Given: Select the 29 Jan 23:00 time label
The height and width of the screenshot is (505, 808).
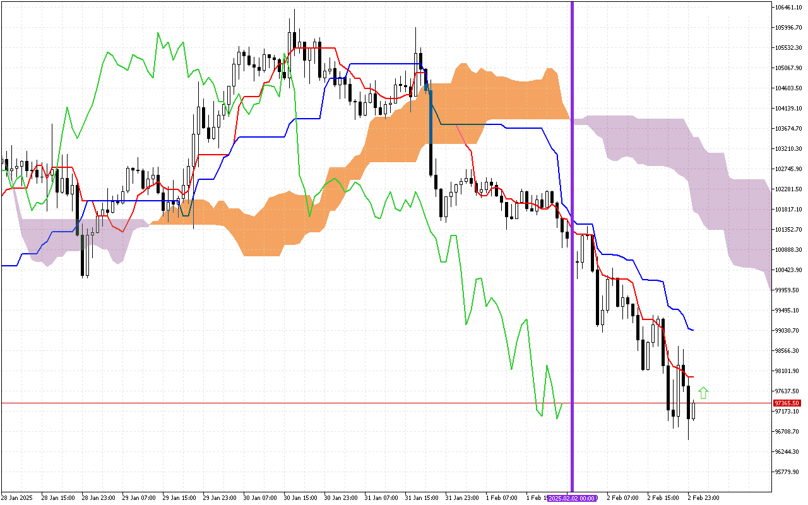Looking at the screenshot, I should pyautogui.click(x=220, y=498).
